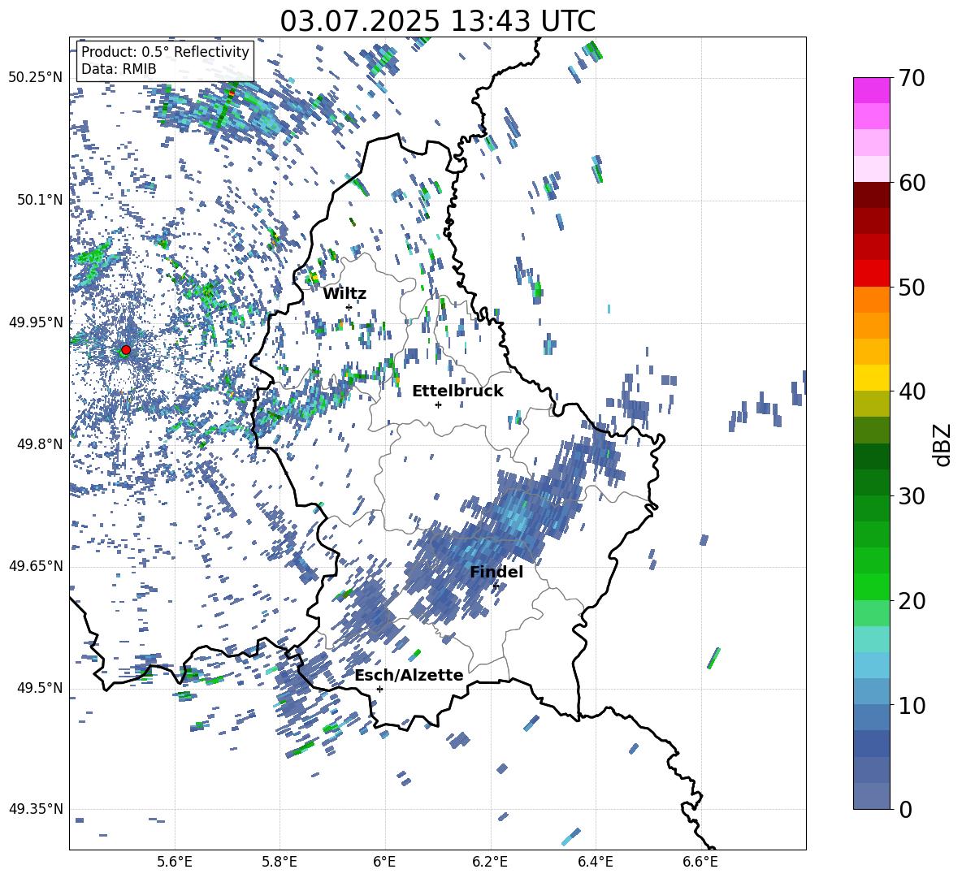Click the 60 tick label on colorbar
This screenshot has height=878, width=962.
pos(912,183)
